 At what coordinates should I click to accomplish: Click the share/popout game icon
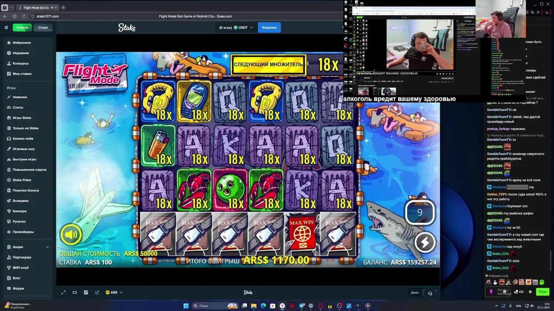pyautogui.click(x=97, y=292)
